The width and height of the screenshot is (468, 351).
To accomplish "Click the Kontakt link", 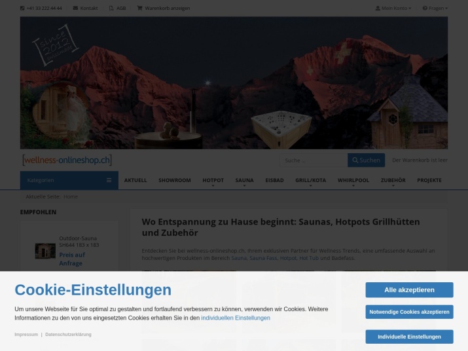I will tap(89, 8).
